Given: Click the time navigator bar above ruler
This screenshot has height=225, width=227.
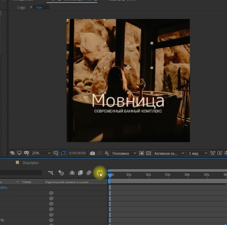Looking at the screenshot, I should pos(167,171).
